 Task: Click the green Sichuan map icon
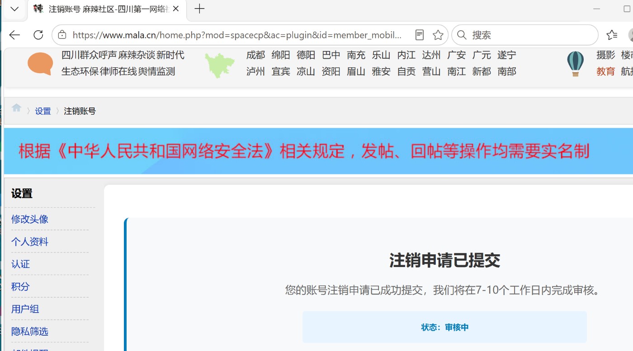coord(220,66)
